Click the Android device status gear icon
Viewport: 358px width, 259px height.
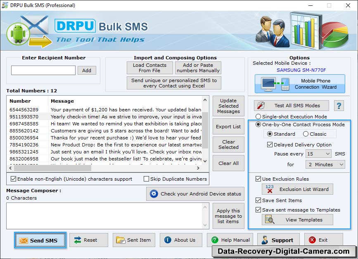pyautogui.click(x=154, y=194)
